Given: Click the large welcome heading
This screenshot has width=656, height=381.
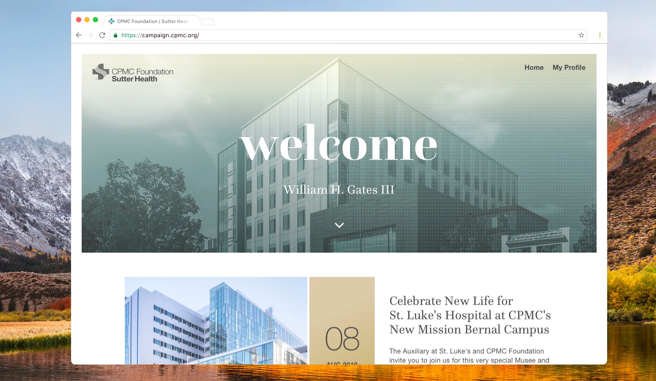Looking at the screenshot, I should (x=339, y=143).
